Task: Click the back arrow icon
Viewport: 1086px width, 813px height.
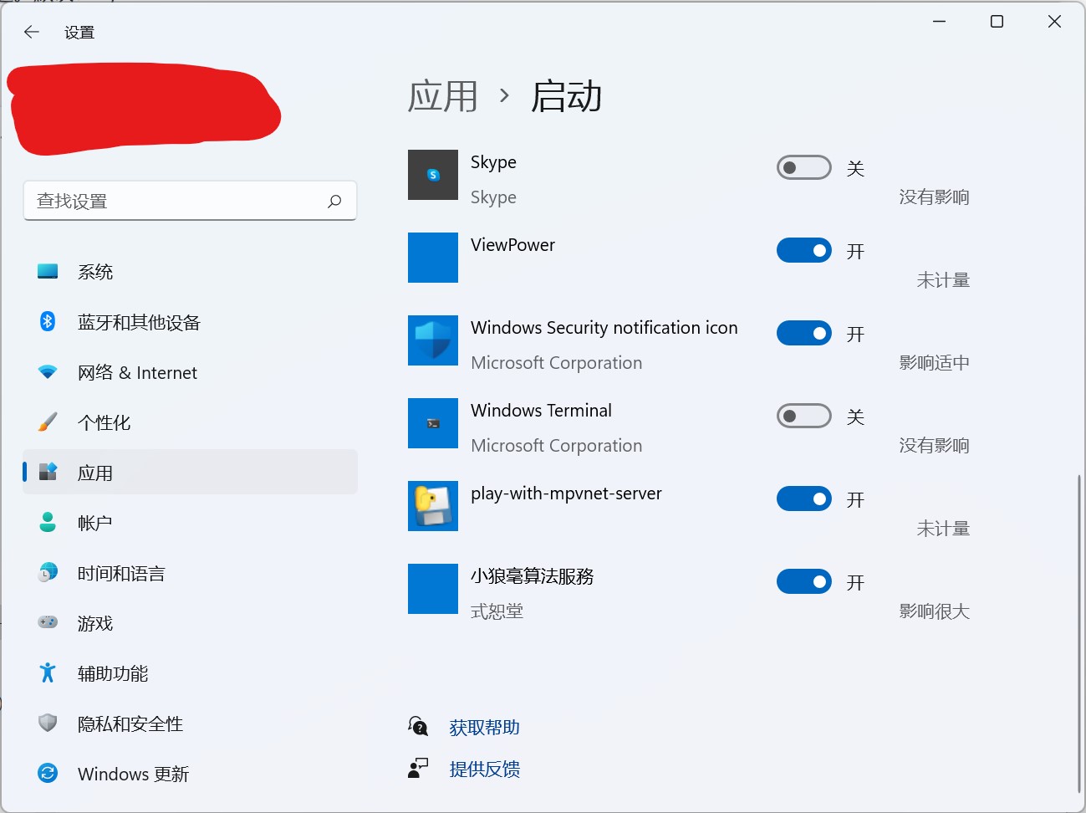Action: (32, 33)
